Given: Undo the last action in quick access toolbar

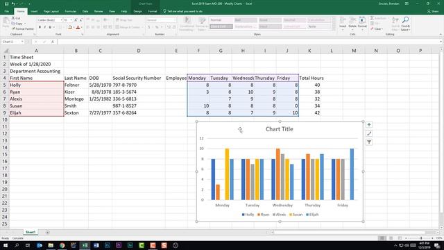Looking at the screenshot, I should (x=13, y=3).
